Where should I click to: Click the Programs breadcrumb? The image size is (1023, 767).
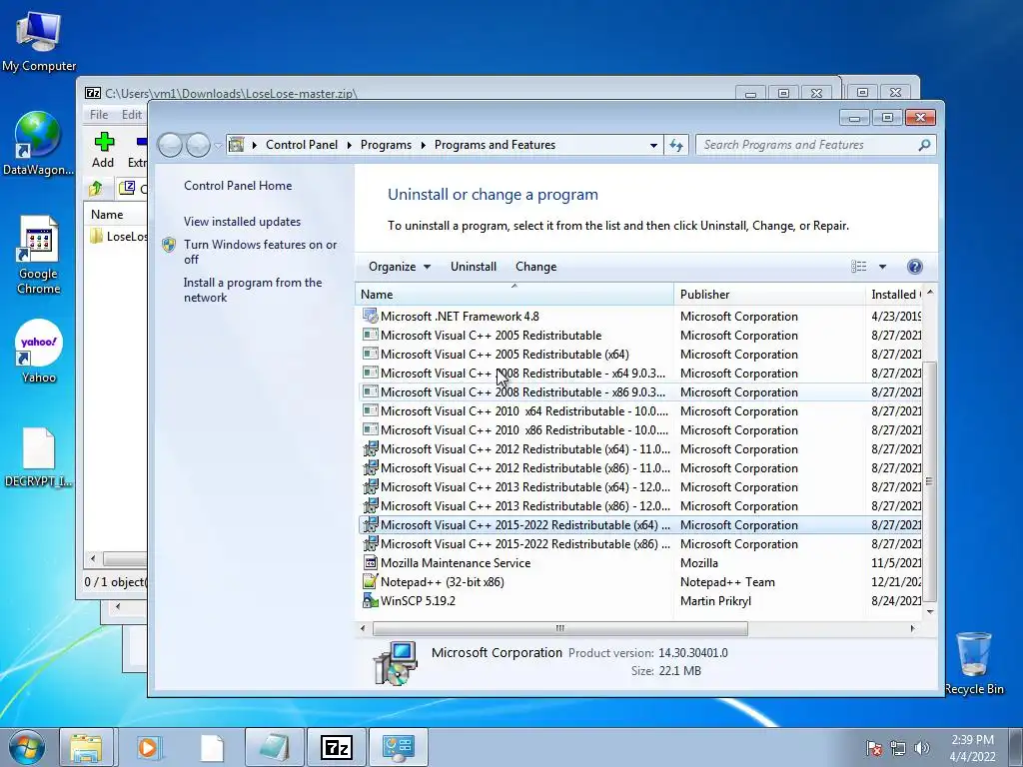click(x=386, y=145)
